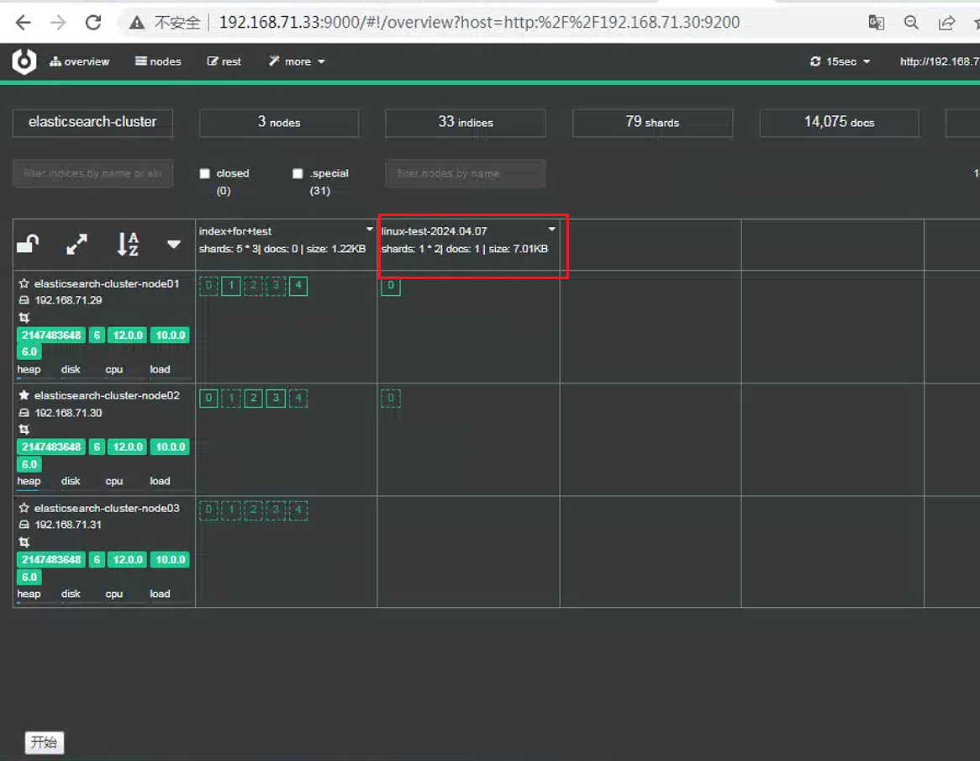Screen dimensions: 980x761
Task: Click shard 1 of index+for+test on node01
Action: click(x=230, y=287)
